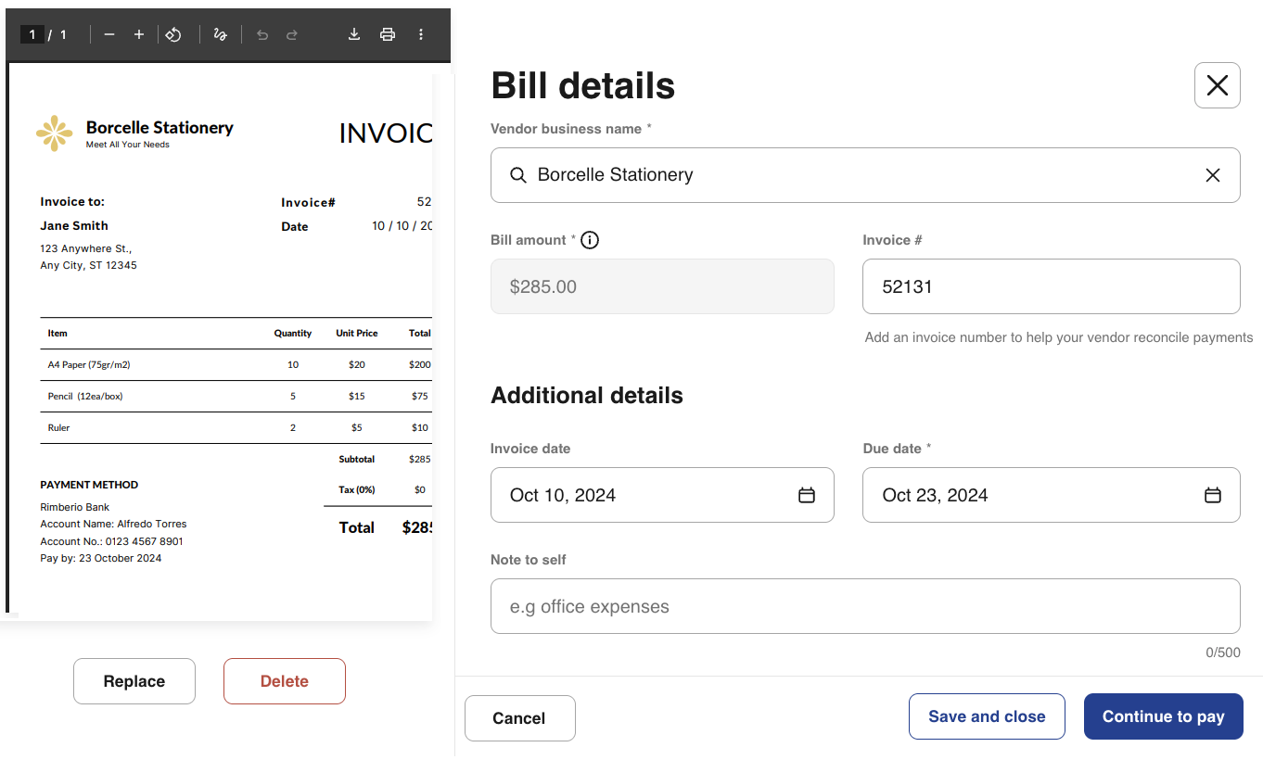Print the invoice PDF
Image resolution: width=1263 pixels, height=760 pixels.
[388, 34]
